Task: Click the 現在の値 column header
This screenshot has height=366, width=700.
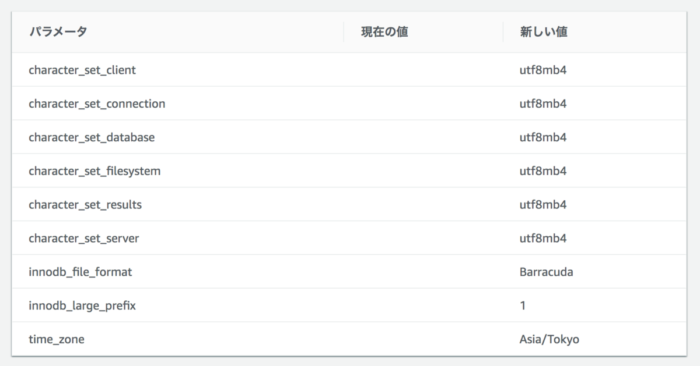Action: pos(384,33)
